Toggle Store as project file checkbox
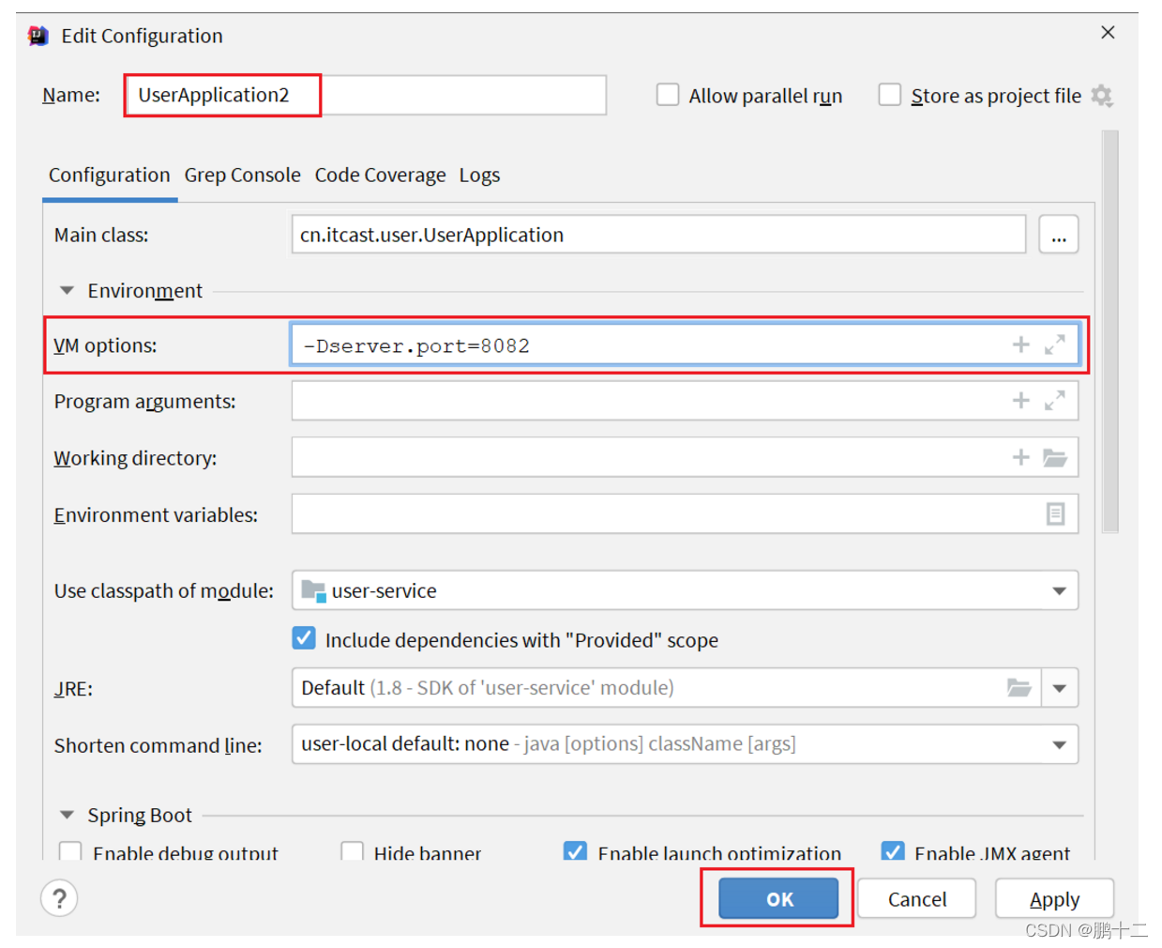The width and height of the screenshot is (1162, 948). click(889, 95)
